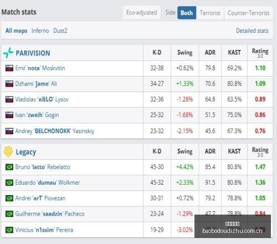Click the Russian flag beside BELCHONOKK
277x244 pixels.
9,131
